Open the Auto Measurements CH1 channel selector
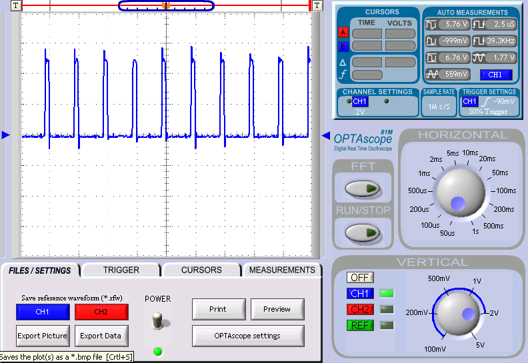528x363 pixels. point(495,75)
